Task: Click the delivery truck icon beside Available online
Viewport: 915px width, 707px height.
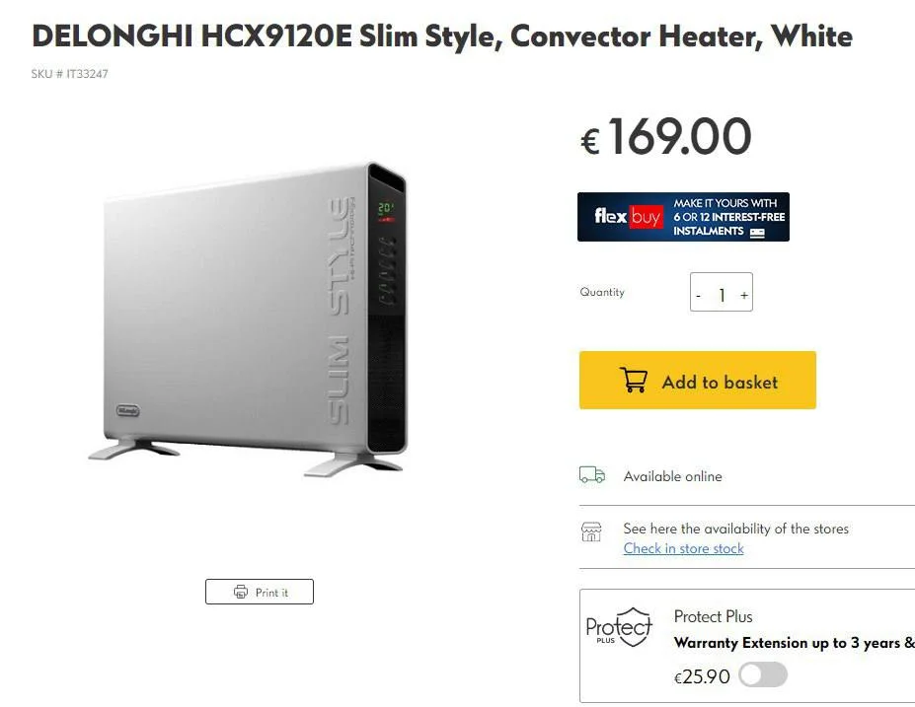Action: pyautogui.click(x=591, y=475)
